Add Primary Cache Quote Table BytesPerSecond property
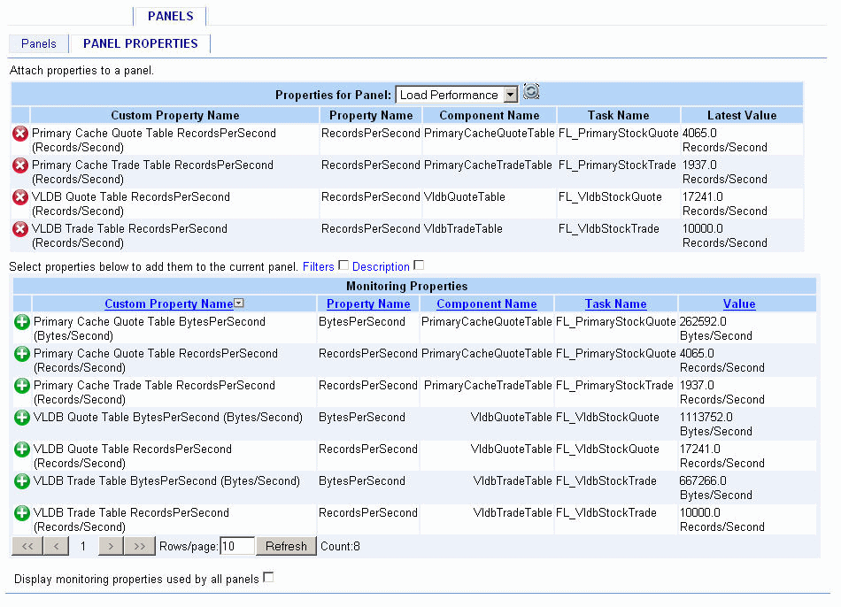This screenshot has width=841, height=607. 22,322
